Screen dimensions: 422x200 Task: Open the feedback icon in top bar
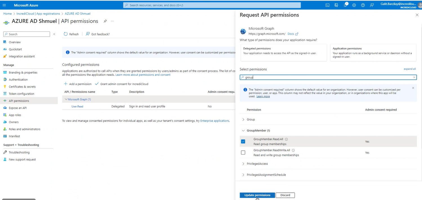372,5
